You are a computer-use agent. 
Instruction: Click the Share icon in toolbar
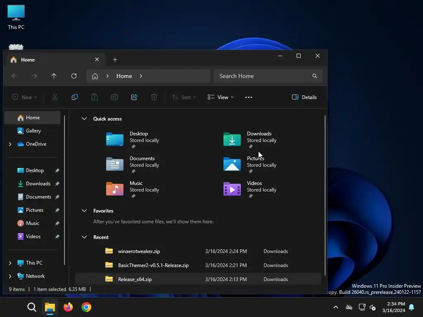click(x=134, y=97)
